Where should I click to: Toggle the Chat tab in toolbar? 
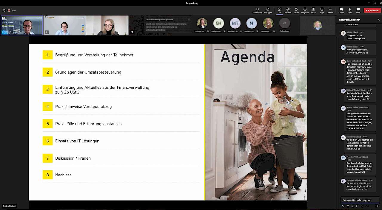279,10
